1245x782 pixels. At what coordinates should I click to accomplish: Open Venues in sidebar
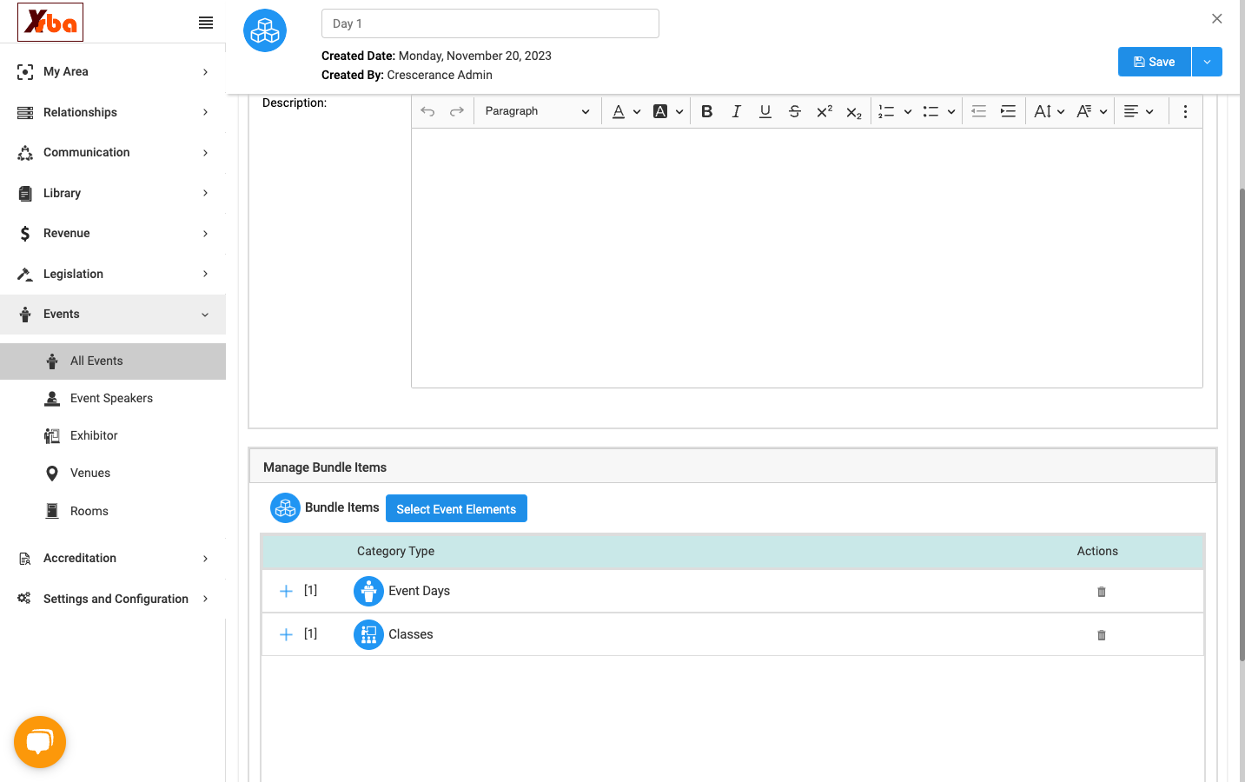point(113,473)
